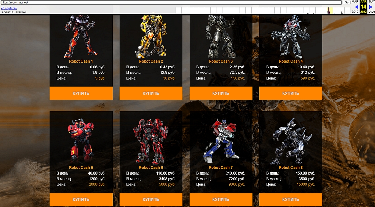Viewport: 375px width, 207px height.
Task: Click the silver Robot Cash 3 robot image
Action: pos(221,37)
